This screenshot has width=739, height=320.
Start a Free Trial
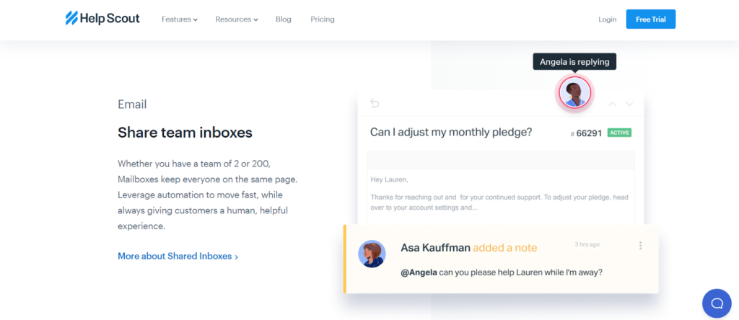point(650,19)
